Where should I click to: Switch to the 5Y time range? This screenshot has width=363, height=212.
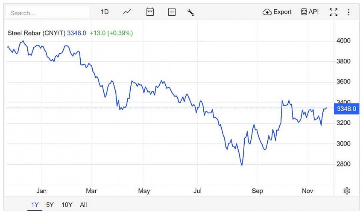(50, 205)
